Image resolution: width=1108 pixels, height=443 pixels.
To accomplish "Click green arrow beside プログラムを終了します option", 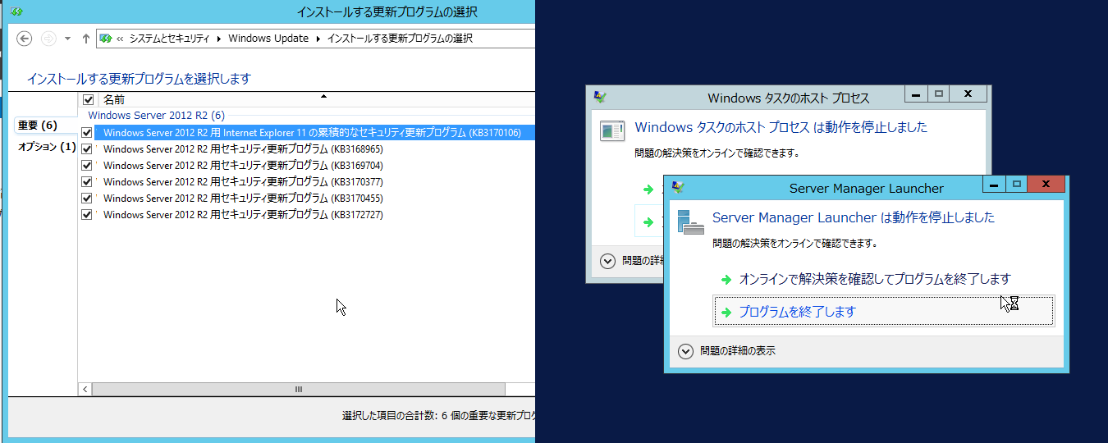I will coord(726,313).
